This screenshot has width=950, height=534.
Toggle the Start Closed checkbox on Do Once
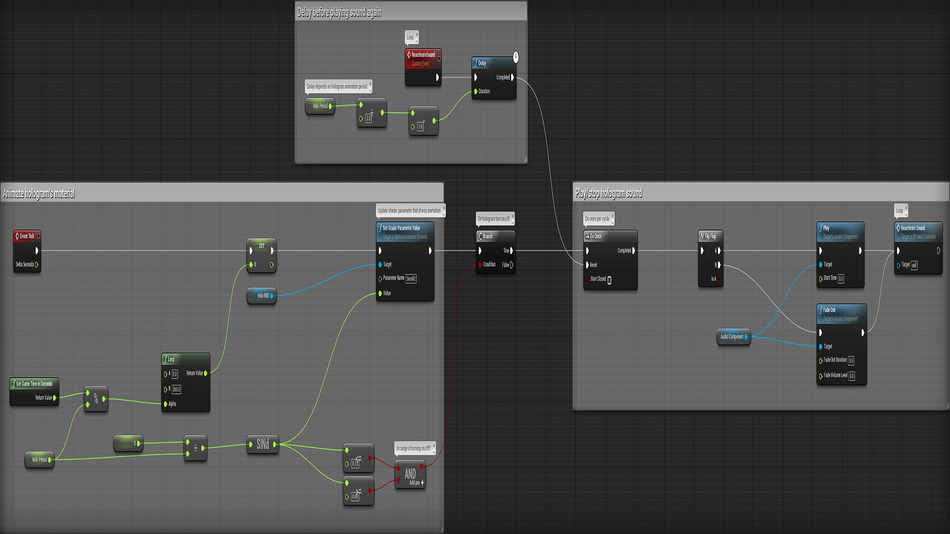pos(609,279)
